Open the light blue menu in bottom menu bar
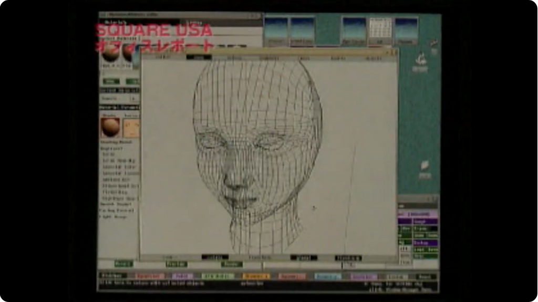 pos(328,276)
